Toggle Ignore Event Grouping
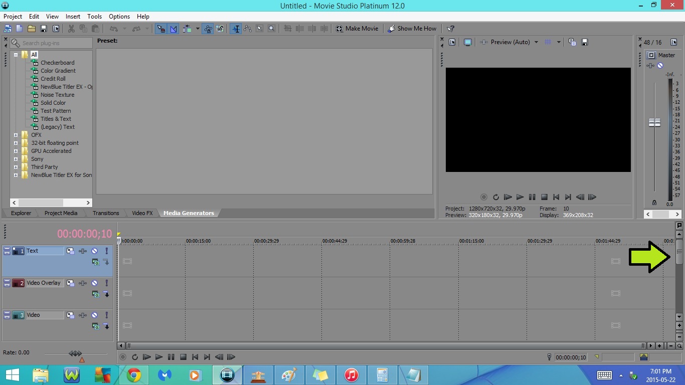Screen dimensions: 685x385 point(220,29)
